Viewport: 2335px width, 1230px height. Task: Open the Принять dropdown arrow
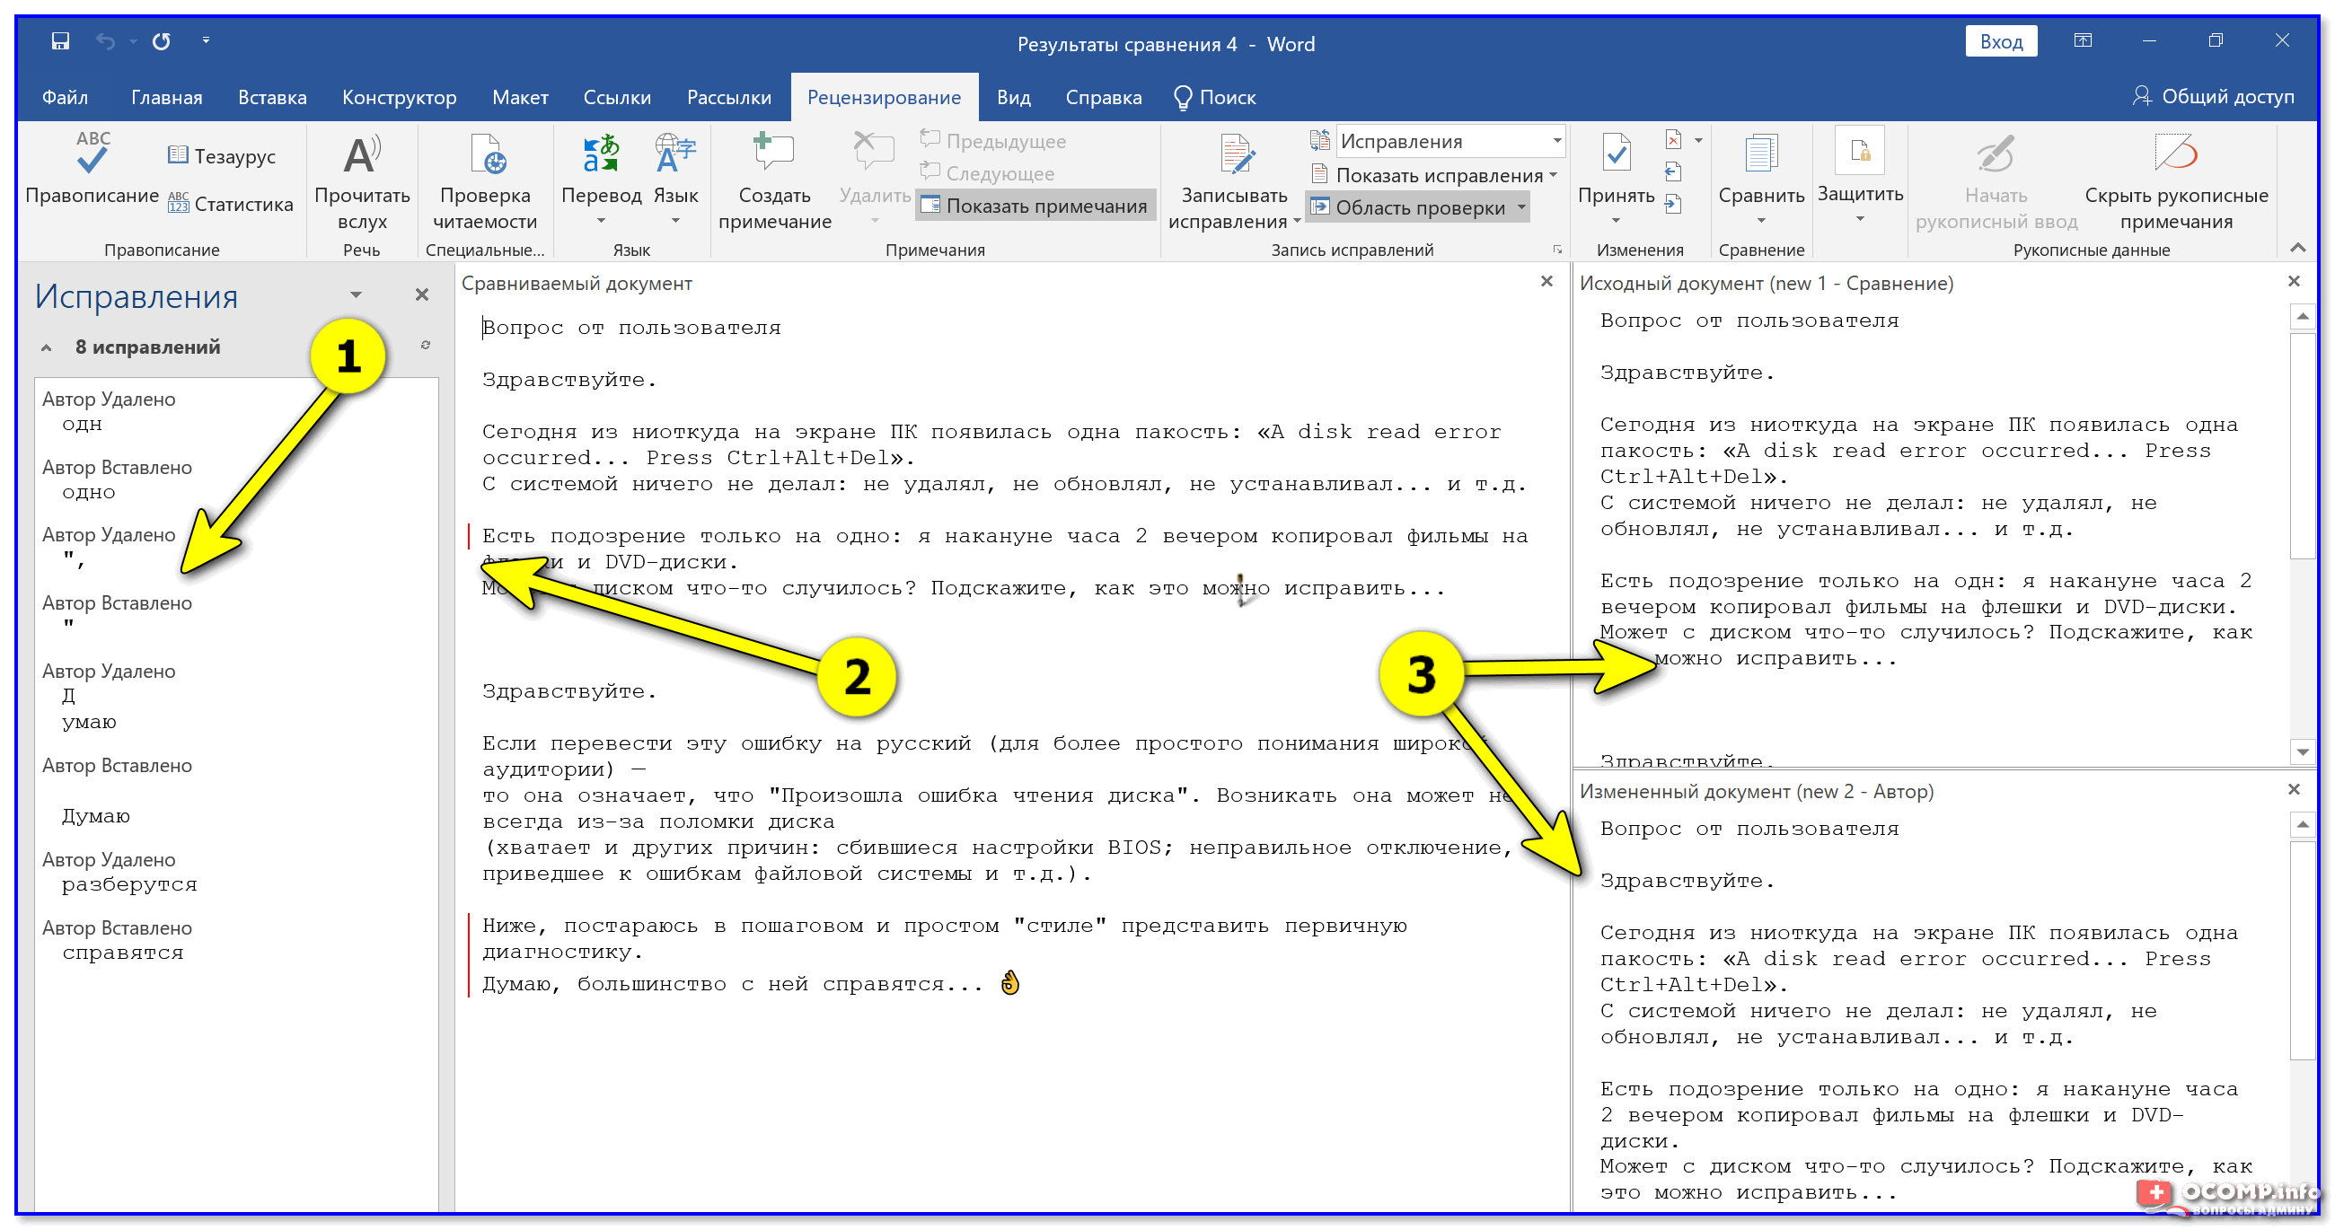(x=1617, y=221)
